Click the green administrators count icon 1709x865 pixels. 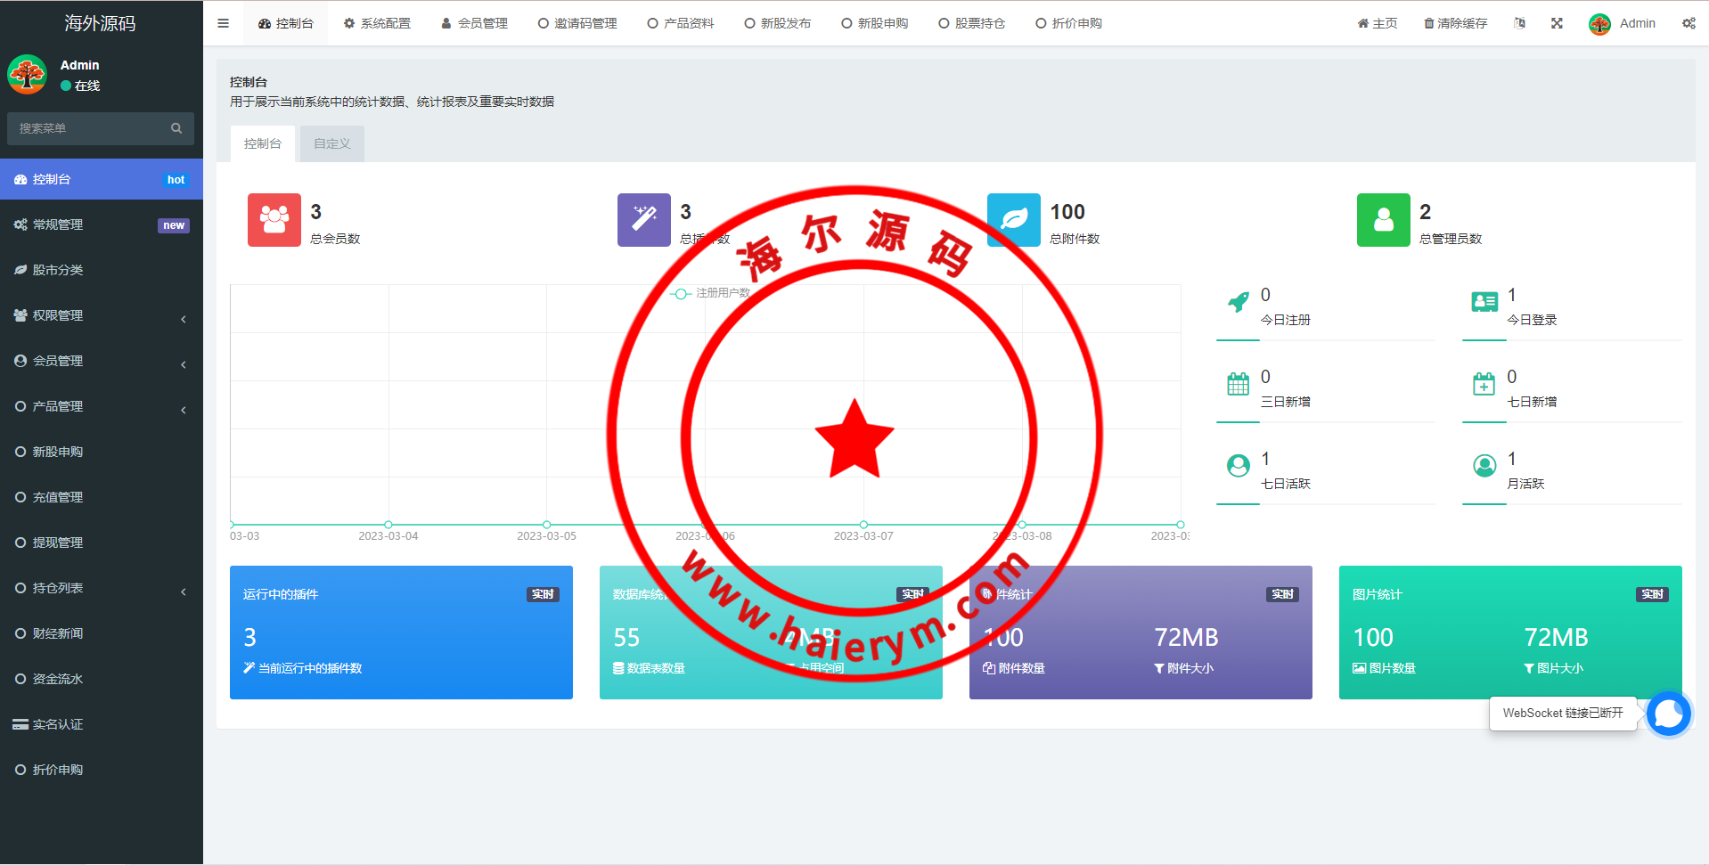(x=1383, y=220)
